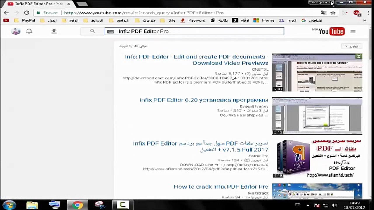Open the Arabic Infix PDF Editor v7.1.5 Full 2017 video
Image resolution: width=374 pixels, height=210 pixels.
tap(201, 146)
